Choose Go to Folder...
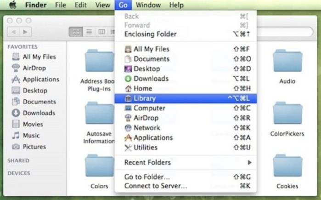The image size is (321, 200). 186,177
